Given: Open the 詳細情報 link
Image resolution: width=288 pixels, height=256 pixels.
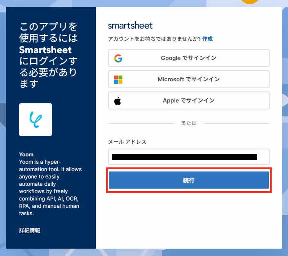Looking at the screenshot, I should (x=29, y=230).
